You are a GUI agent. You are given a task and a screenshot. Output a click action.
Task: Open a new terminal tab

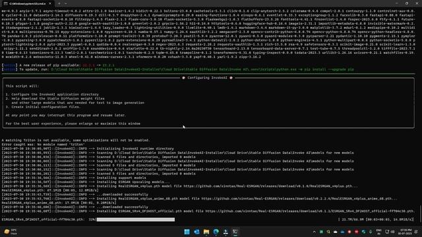pyautogui.click(x=59, y=4)
